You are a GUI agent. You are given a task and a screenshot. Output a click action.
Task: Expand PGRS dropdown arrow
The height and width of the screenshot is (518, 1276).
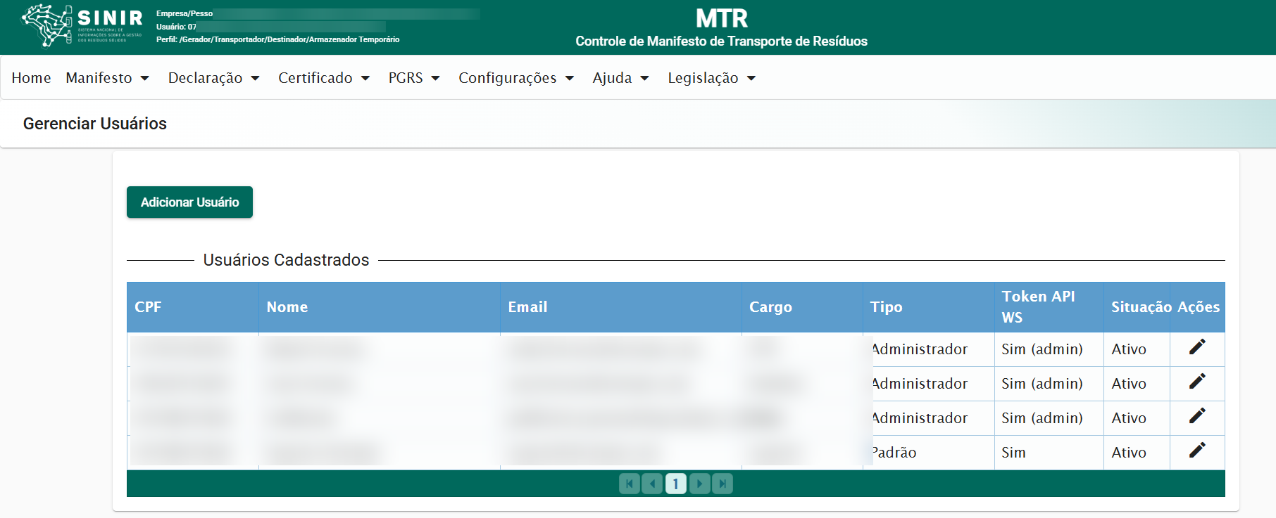436,78
